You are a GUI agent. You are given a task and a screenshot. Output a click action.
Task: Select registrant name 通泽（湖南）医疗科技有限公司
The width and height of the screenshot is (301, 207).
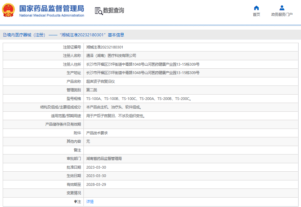[x=111, y=56]
